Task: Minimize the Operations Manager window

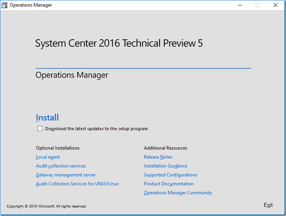Action: [x=240, y=5]
